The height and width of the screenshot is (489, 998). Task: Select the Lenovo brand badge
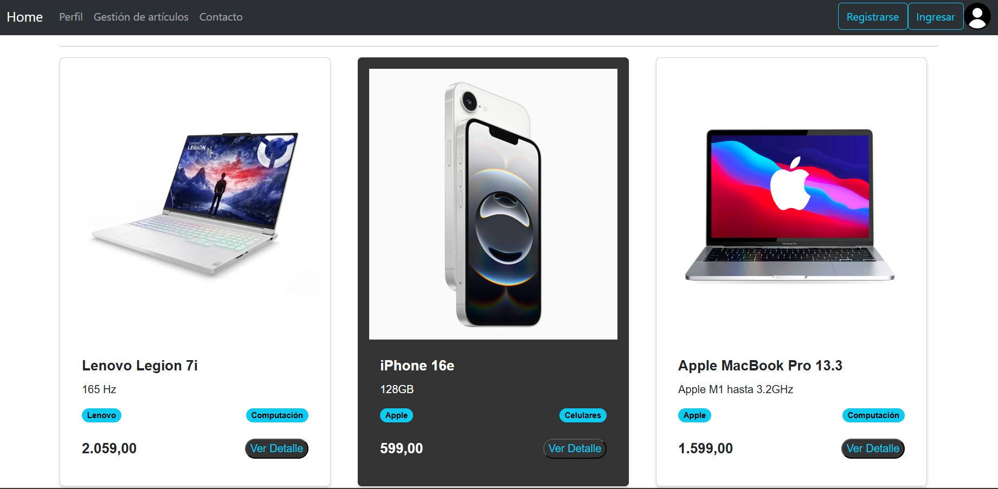pyautogui.click(x=101, y=415)
